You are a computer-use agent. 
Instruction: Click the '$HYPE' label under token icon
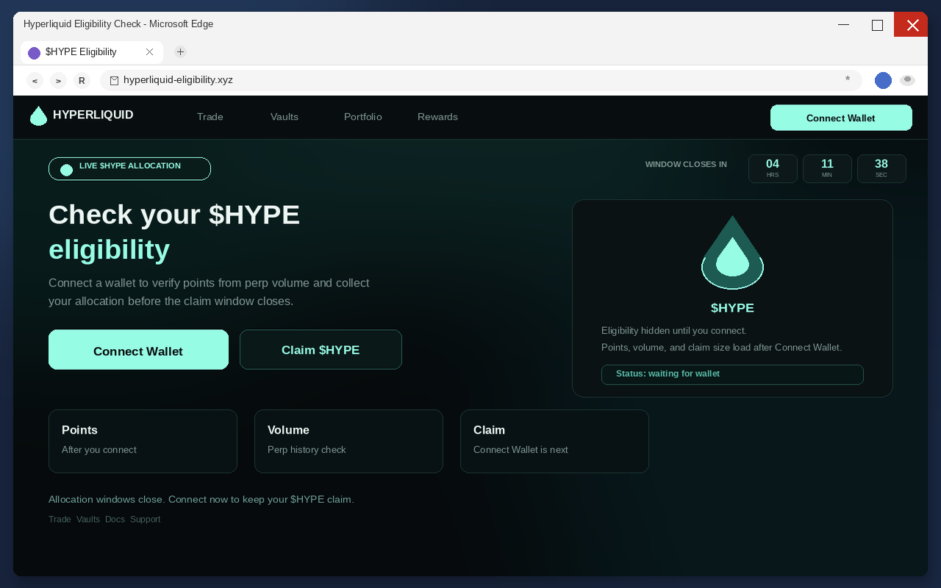tap(732, 308)
